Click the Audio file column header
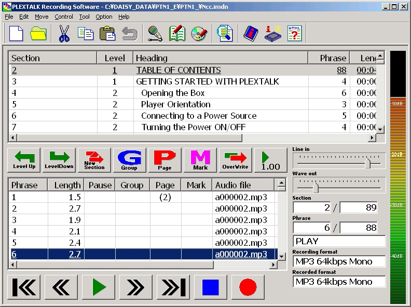The image size is (411, 307). click(243, 185)
